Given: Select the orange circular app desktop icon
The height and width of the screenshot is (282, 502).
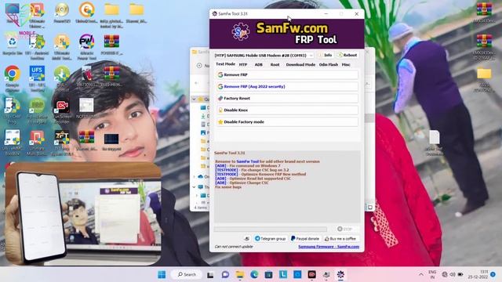Looking at the screenshot, I should [x=87, y=13].
